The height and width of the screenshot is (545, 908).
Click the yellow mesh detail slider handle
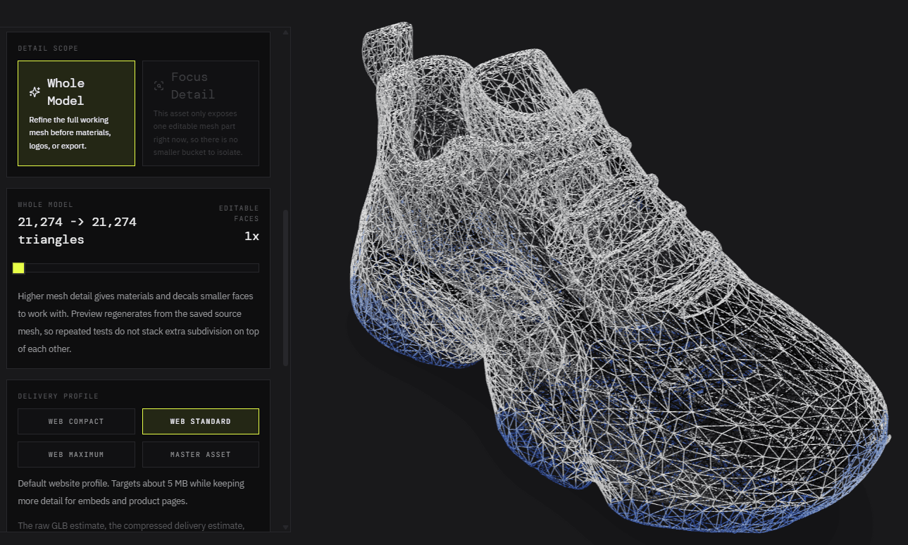coord(18,268)
